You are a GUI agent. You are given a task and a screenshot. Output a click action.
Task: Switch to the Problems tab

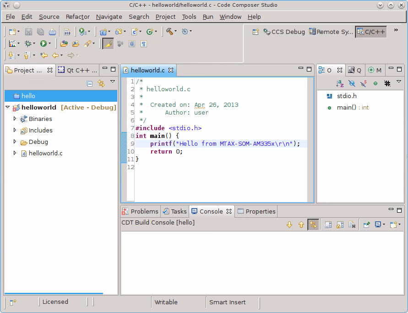click(140, 211)
